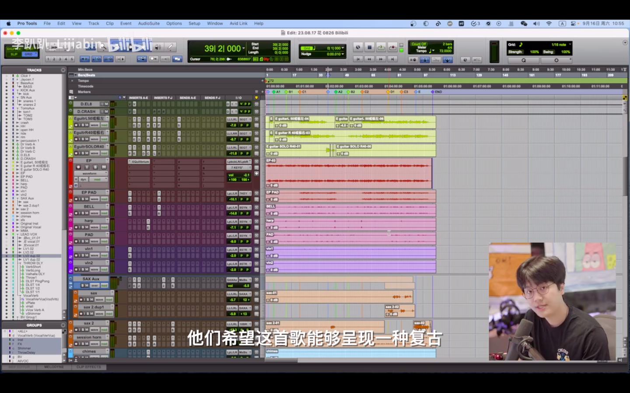Image resolution: width=630 pixels, height=393 pixels.
Task: Toggle the green Grid indicator button
Action: [307, 48]
